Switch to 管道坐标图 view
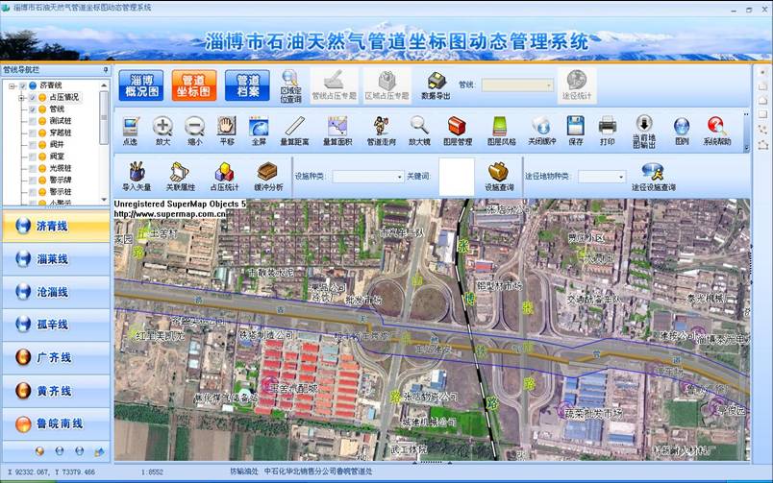Image resolution: width=773 pixels, height=483 pixels. pyautogui.click(x=194, y=85)
